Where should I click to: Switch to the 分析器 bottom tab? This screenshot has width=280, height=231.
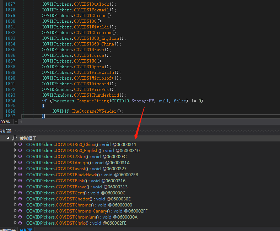[x=26, y=229]
